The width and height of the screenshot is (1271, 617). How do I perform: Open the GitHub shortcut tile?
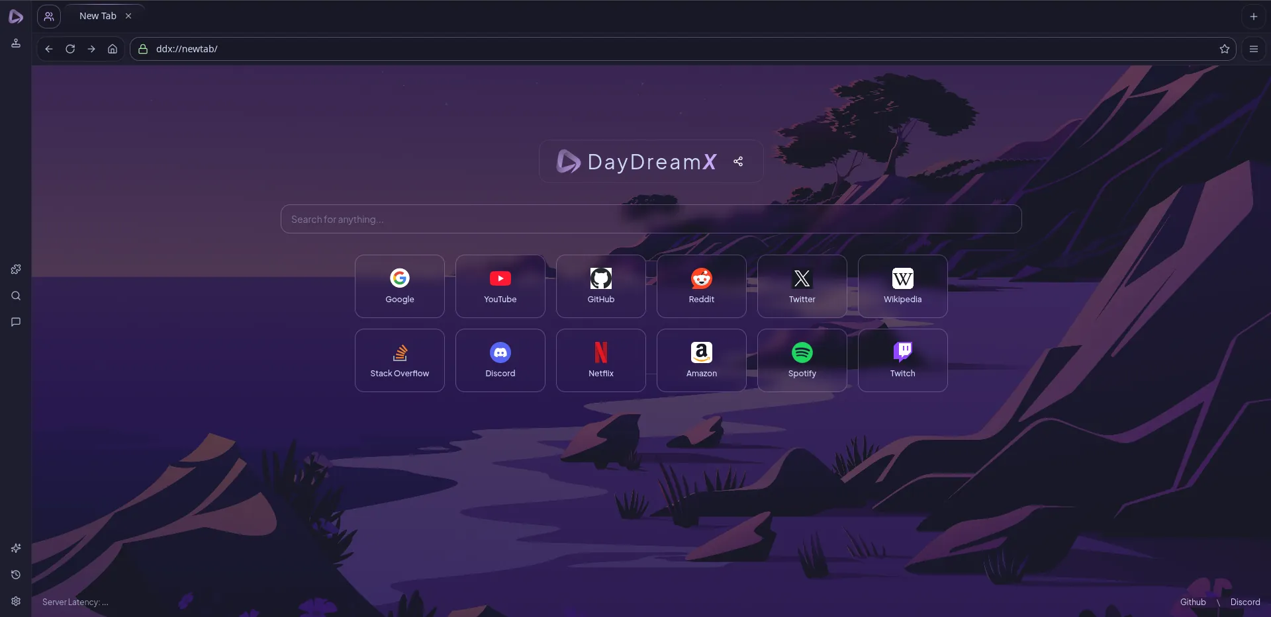coord(601,286)
